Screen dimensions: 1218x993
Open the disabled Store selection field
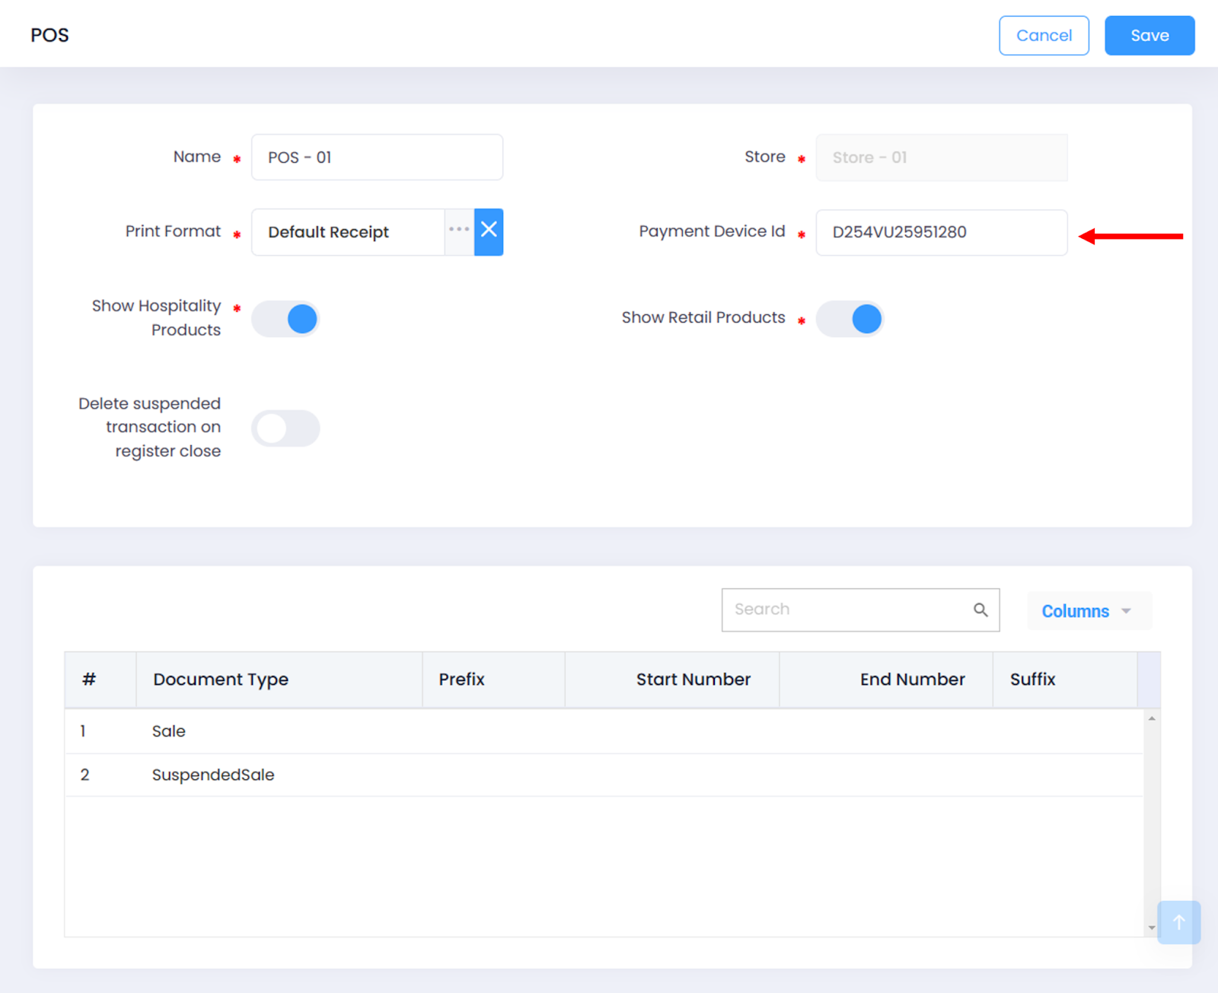[941, 158]
